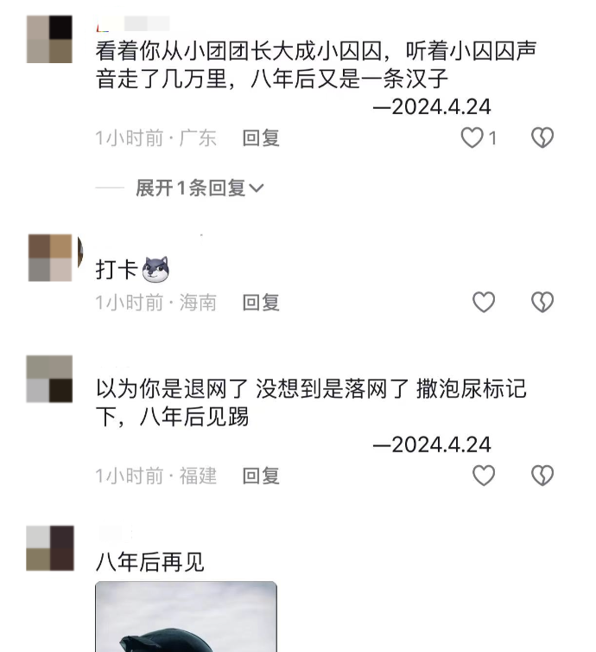Image resolution: width=596 pixels, height=652 pixels.
Task: Open the image attached under 八年后再见
Action: tap(186, 617)
